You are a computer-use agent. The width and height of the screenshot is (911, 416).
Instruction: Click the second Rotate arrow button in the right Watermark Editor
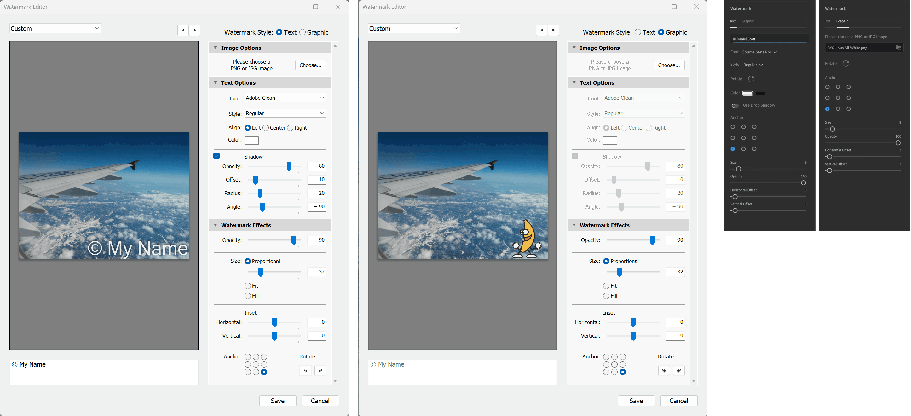(679, 370)
